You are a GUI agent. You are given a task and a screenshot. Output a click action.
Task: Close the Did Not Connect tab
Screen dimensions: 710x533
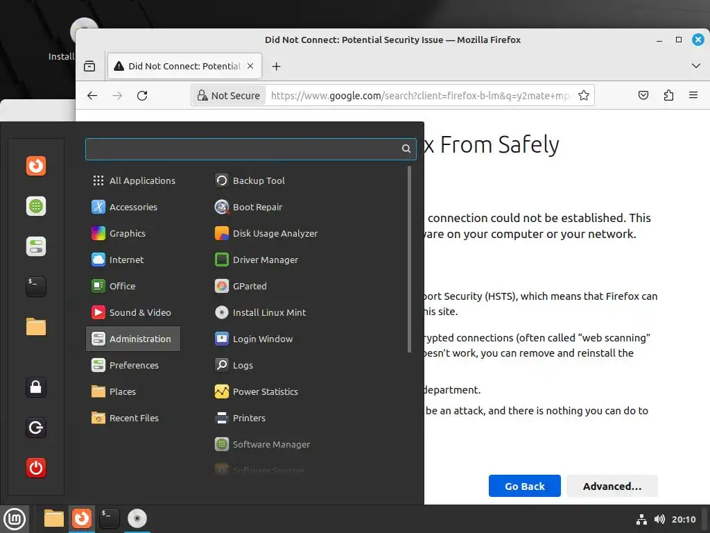[250, 66]
